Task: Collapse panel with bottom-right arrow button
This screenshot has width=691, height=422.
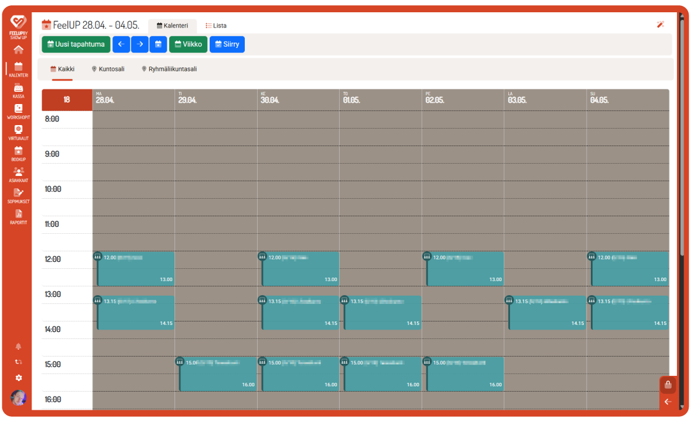Action: (668, 402)
